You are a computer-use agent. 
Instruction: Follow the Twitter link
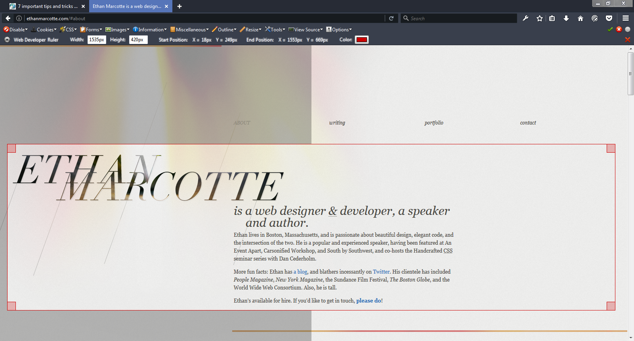pyautogui.click(x=381, y=272)
